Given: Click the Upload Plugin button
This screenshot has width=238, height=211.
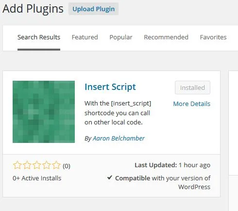Looking at the screenshot, I should pos(93,9).
